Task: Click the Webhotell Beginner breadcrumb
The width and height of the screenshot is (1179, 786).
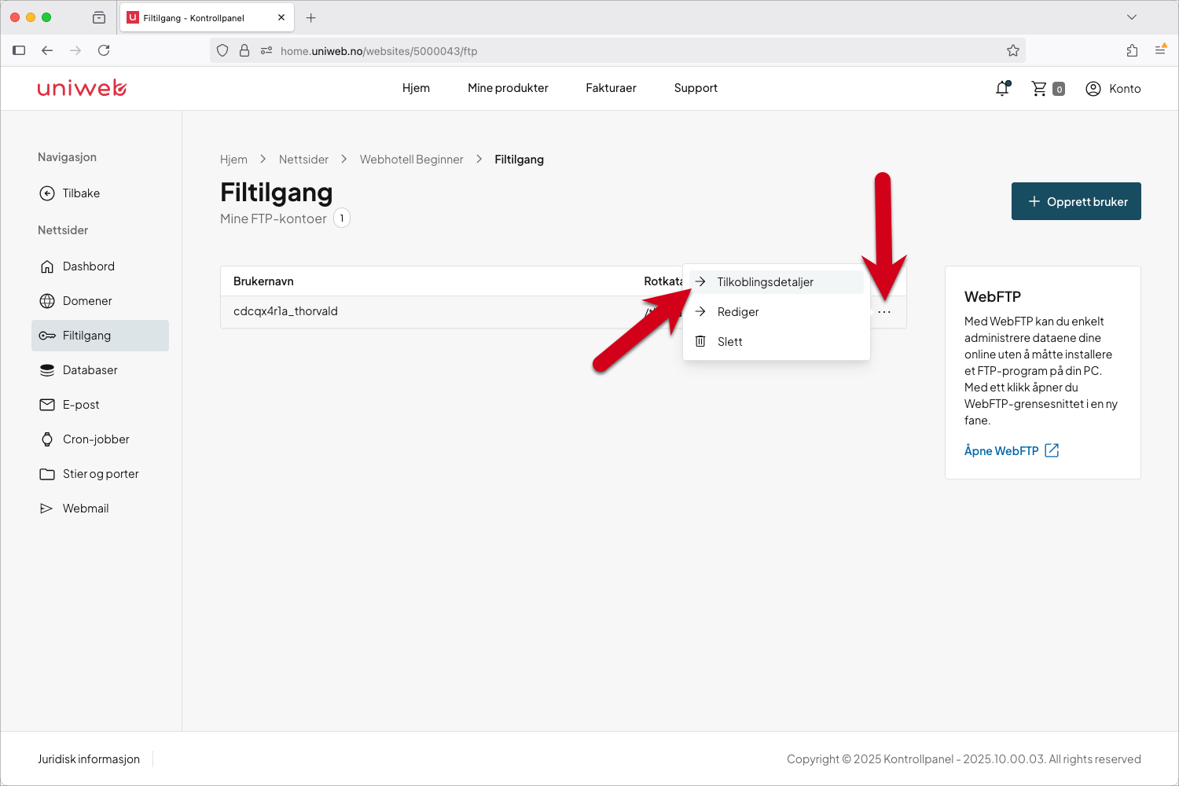Action: [411, 160]
